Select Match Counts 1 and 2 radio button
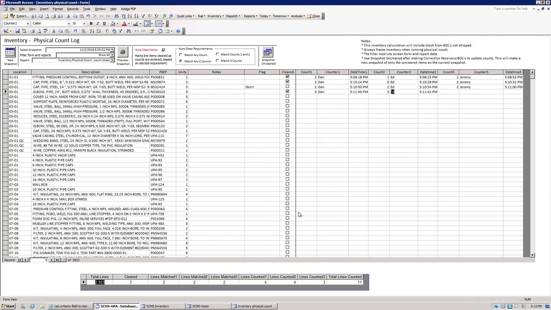Image resolution: width=551 pixels, height=310 pixels. point(217,54)
